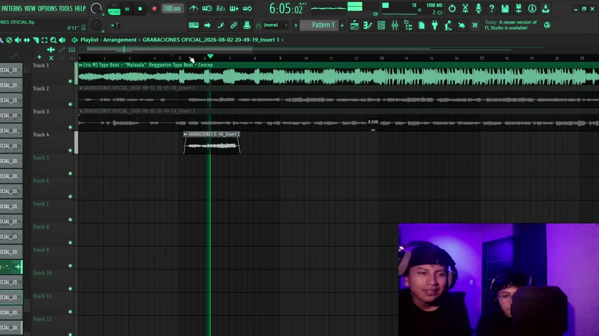Screen dimensions: 599x336
Task: Toggle the metronome button
Action: 194,8
